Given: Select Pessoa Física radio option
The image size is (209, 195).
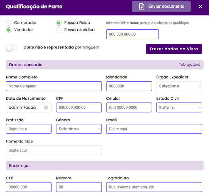Looking at the screenshot, I should [59, 23].
